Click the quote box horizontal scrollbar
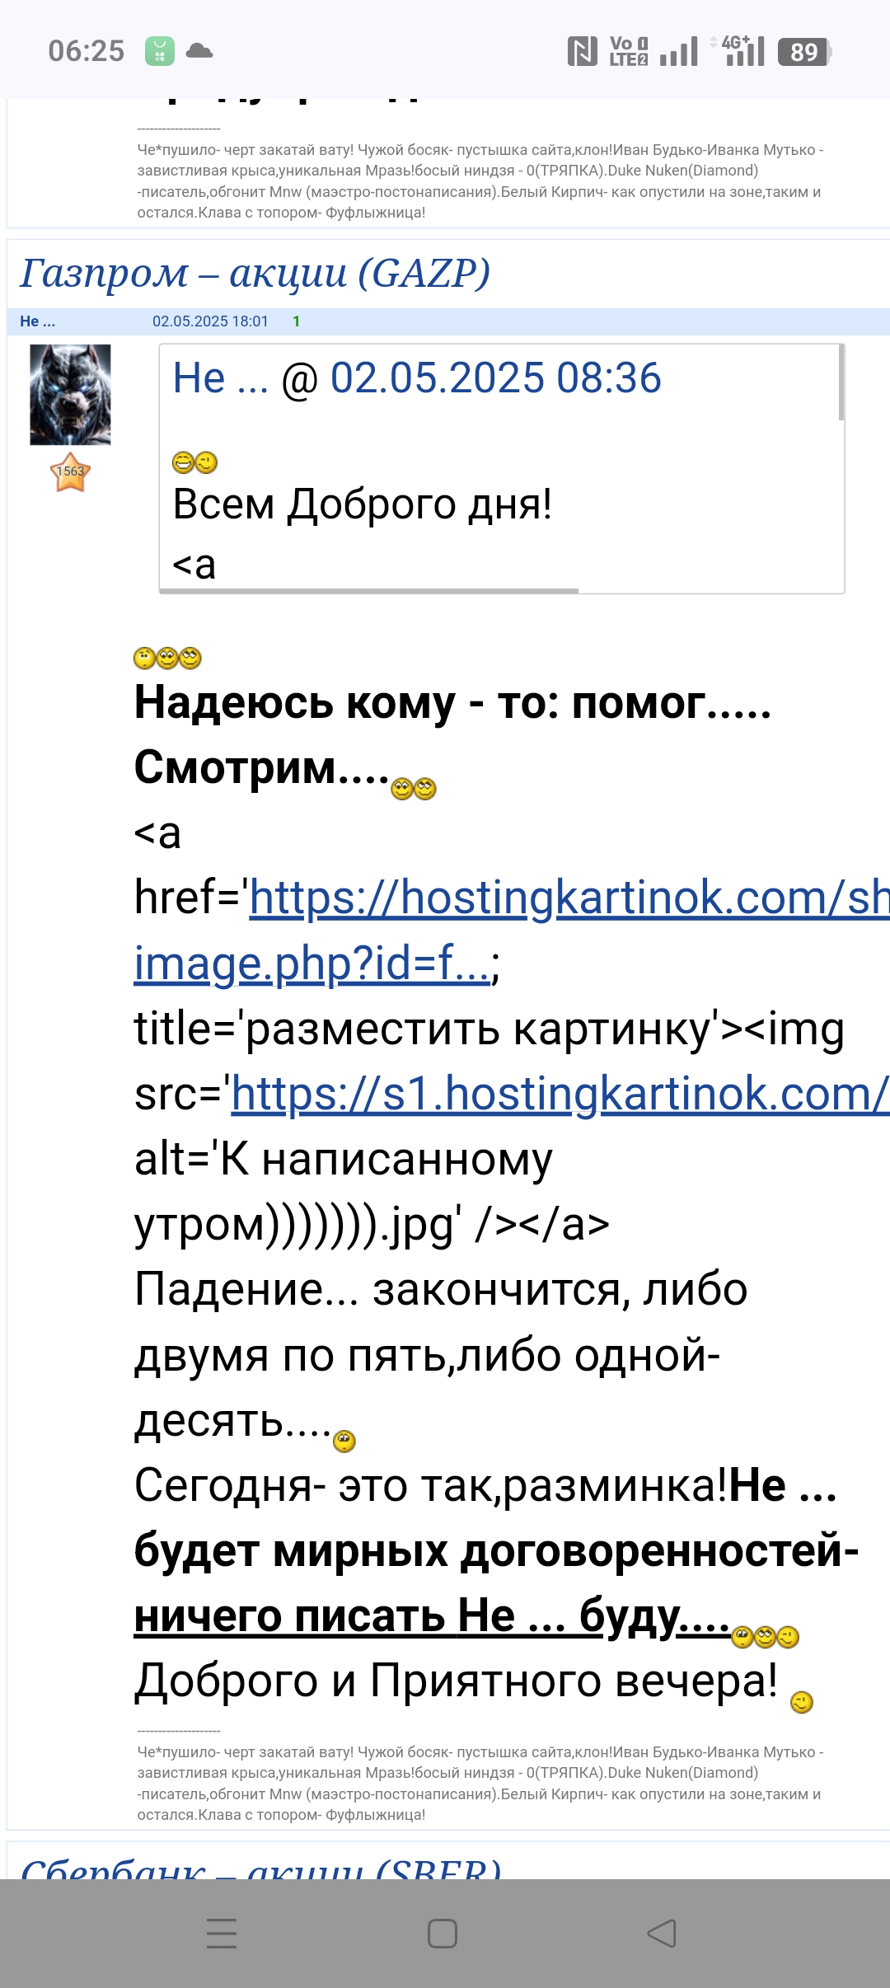 click(x=371, y=590)
